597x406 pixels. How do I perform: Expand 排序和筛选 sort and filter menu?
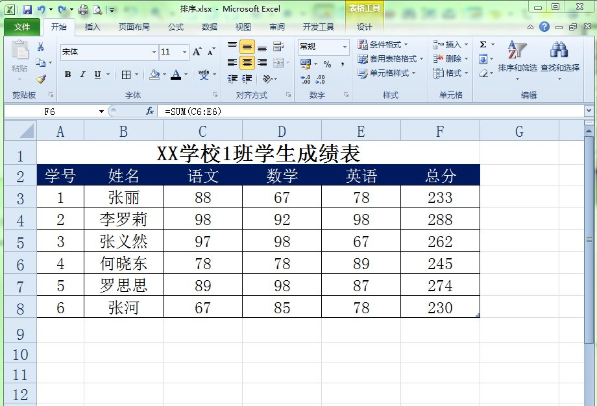tap(517, 61)
